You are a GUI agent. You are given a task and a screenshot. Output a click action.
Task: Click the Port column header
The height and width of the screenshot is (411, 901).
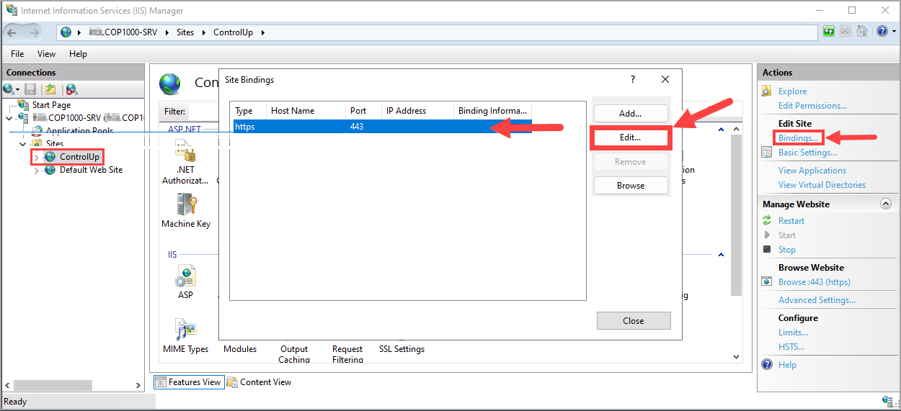[364, 111]
